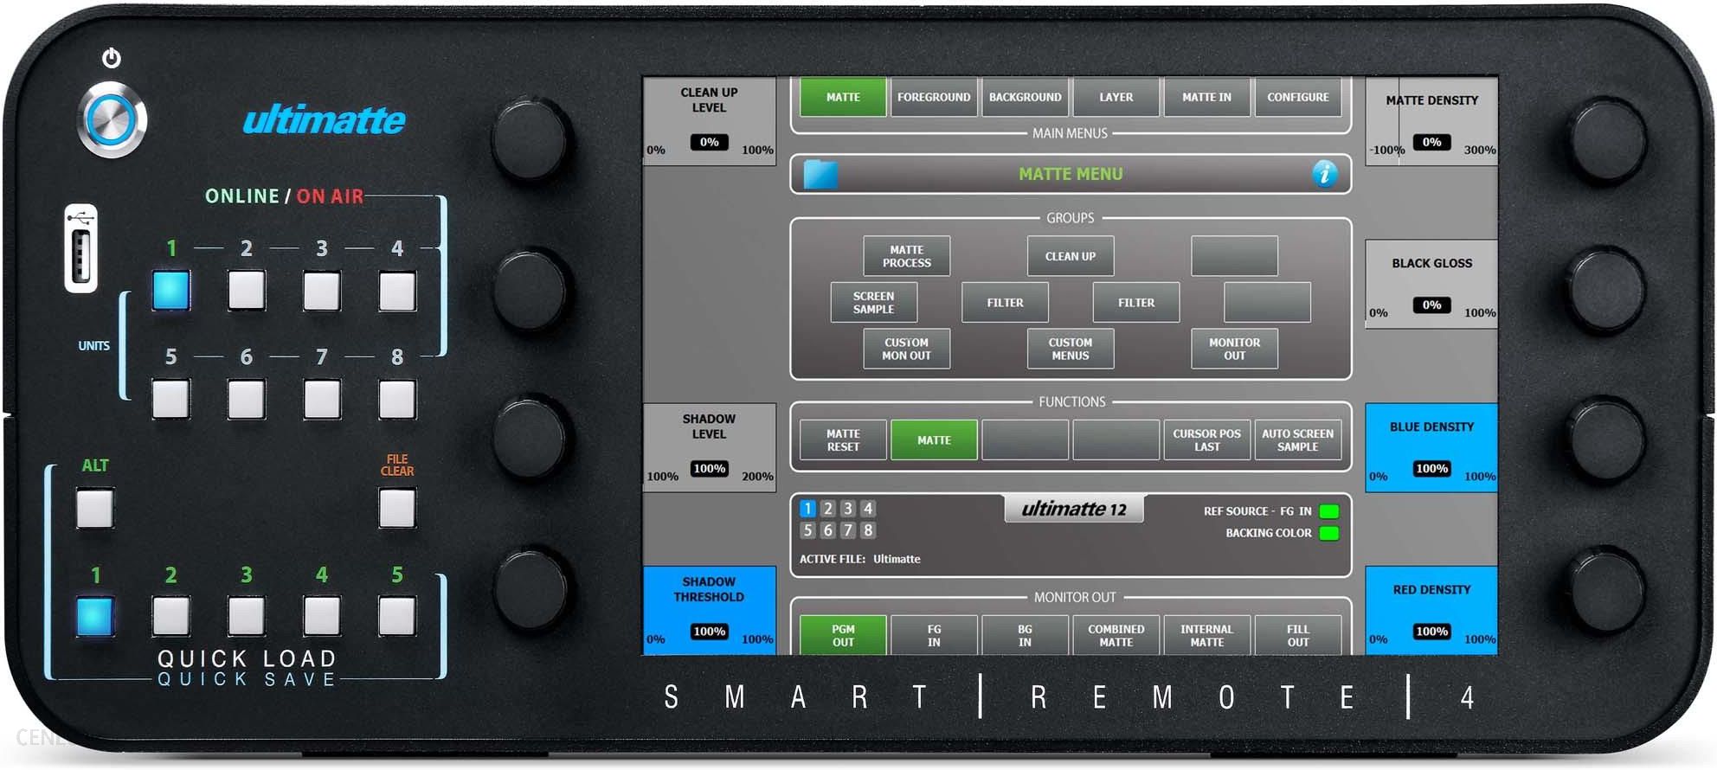The width and height of the screenshot is (1717, 770).
Task: Click the knob beside Clean Up Level
Action: coord(530,138)
